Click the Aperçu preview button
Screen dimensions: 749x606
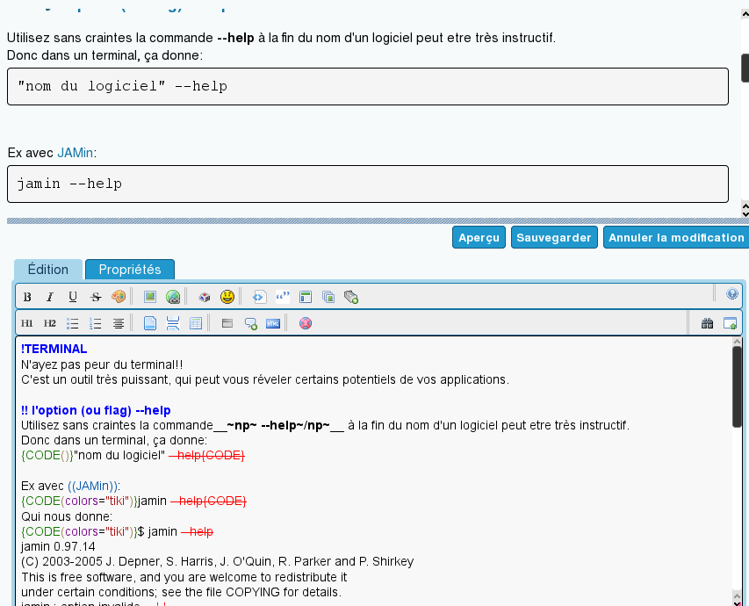pyautogui.click(x=479, y=237)
